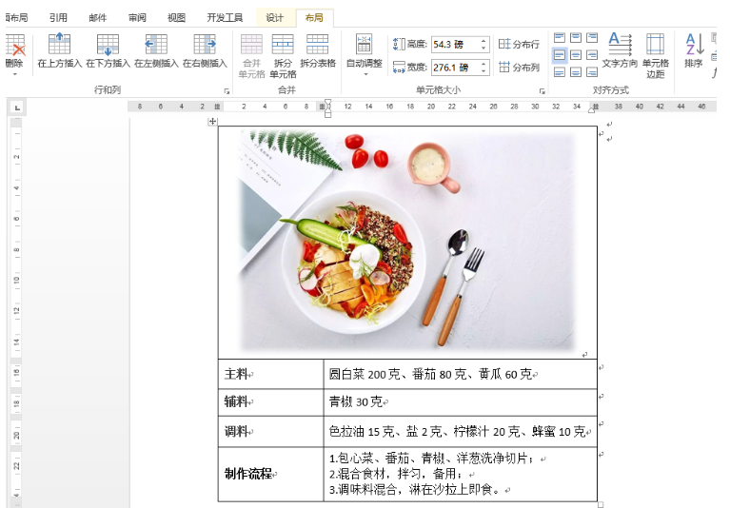Click the 分布行 distribute rows button
Viewport: 730px width, 508px height.
pos(519,44)
